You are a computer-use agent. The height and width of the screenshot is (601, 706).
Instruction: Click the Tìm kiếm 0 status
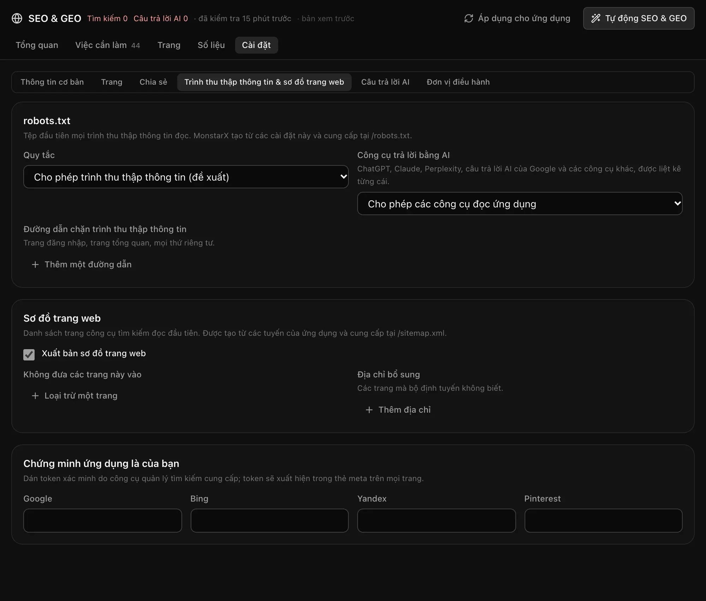[107, 18]
